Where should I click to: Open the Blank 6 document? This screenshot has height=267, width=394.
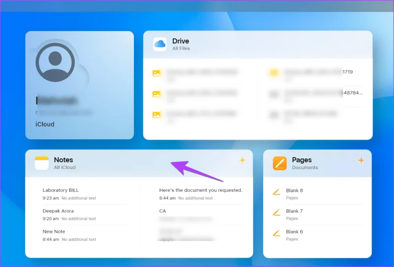(318, 235)
